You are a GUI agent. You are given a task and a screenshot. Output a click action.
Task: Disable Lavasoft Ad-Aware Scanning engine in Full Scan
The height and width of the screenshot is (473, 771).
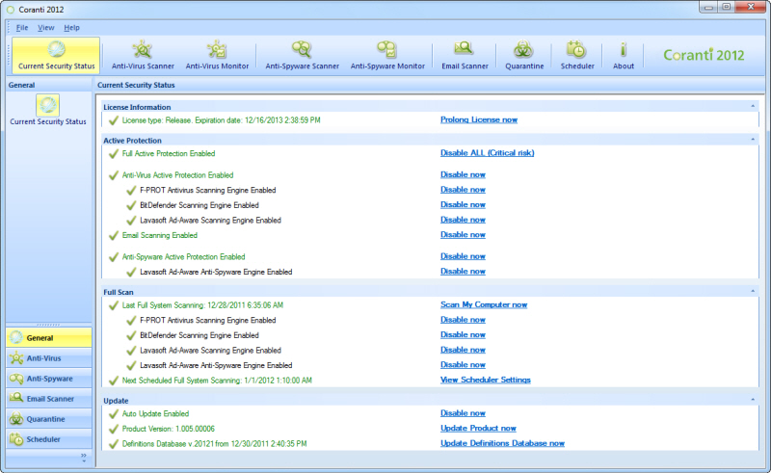point(463,350)
